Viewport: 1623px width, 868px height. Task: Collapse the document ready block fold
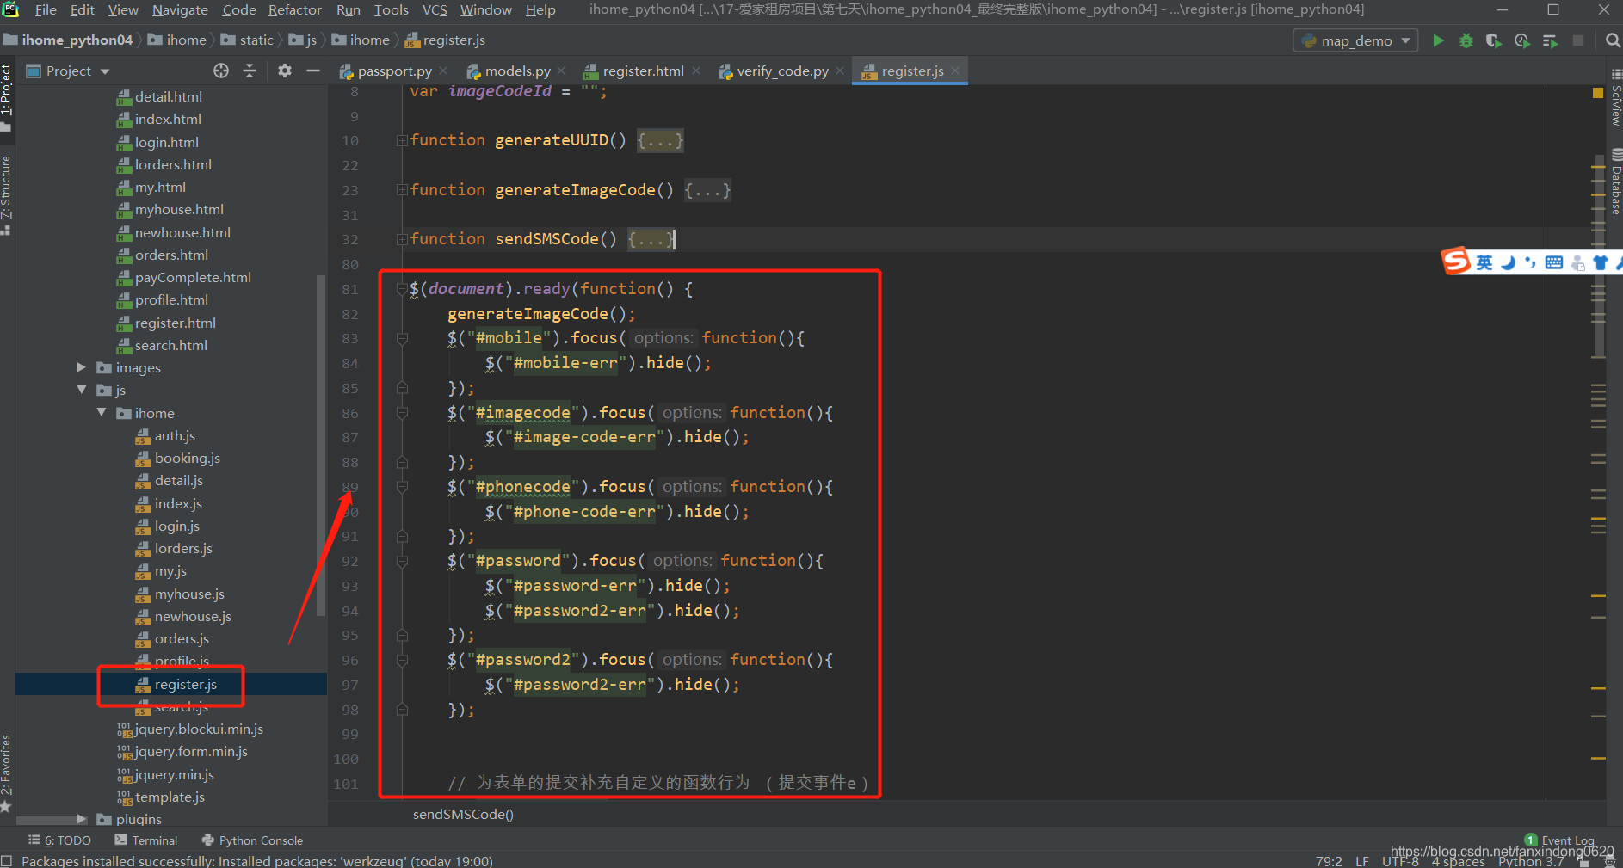(x=401, y=289)
